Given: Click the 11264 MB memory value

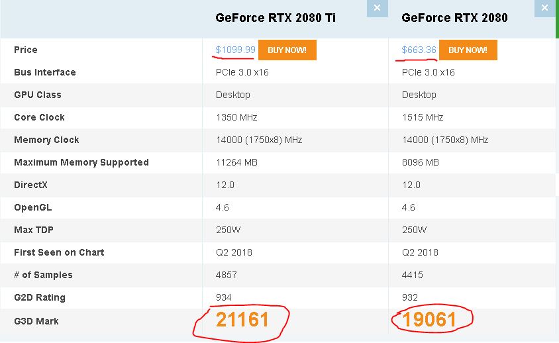Looking at the screenshot, I should coord(236,162).
